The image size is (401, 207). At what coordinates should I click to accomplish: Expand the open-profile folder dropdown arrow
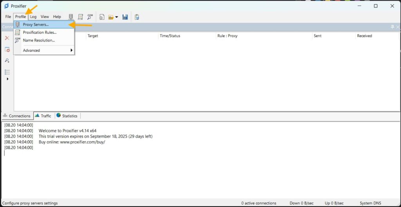[x=117, y=17]
